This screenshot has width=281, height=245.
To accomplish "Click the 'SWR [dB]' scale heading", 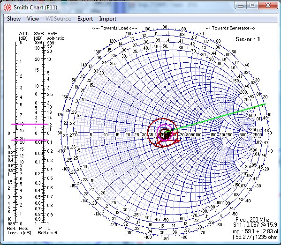I will click(39, 36).
